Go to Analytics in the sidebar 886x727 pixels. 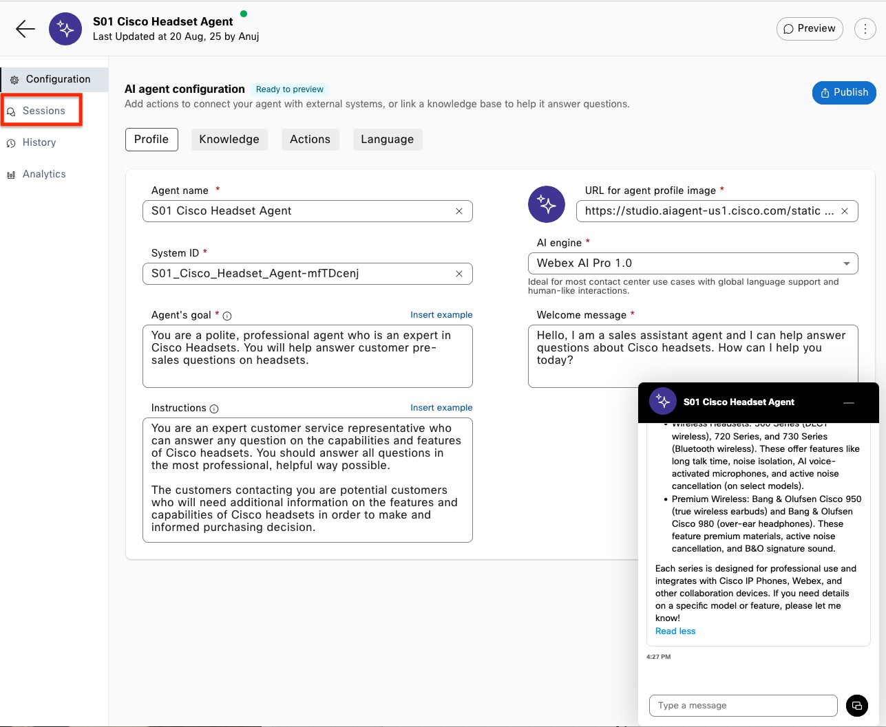(x=44, y=174)
